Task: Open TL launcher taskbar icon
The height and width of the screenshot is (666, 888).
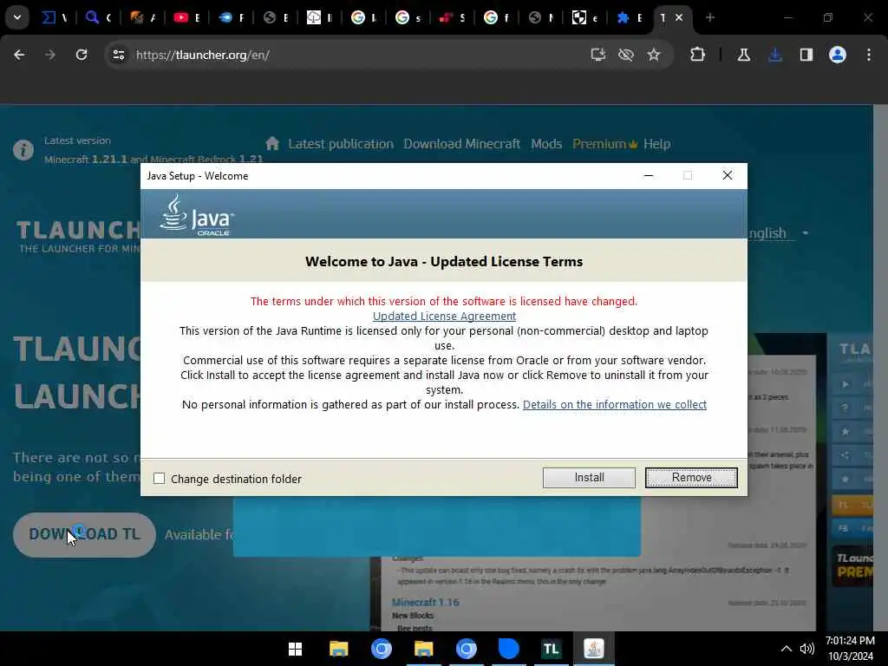Action: tap(551, 649)
